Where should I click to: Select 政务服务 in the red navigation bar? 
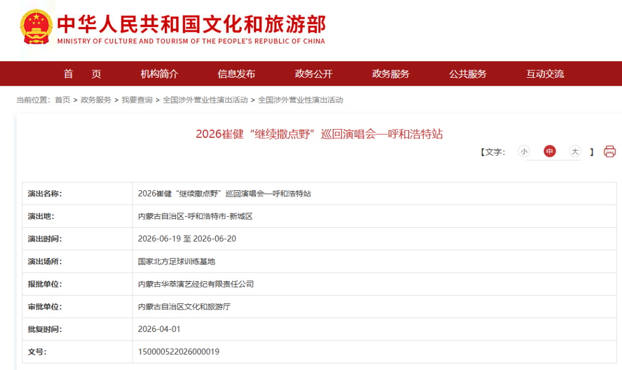tap(390, 74)
